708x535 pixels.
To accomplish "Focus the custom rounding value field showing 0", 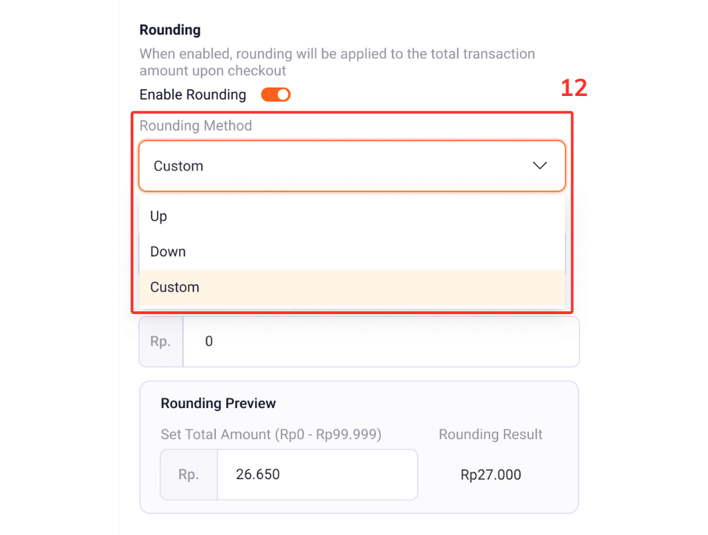I will [380, 342].
